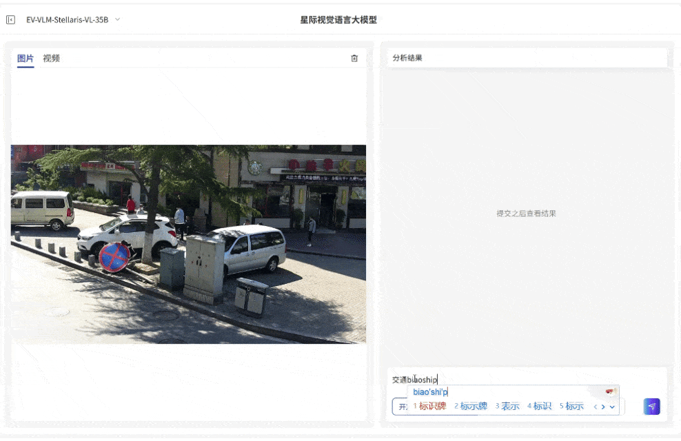This screenshot has width=681, height=441.
Task: Click the 星际视觉语言大模型 page title
Action: [x=338, y=19]
